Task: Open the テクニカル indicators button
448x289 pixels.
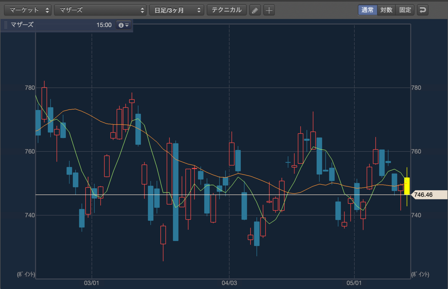Action: 227,10
